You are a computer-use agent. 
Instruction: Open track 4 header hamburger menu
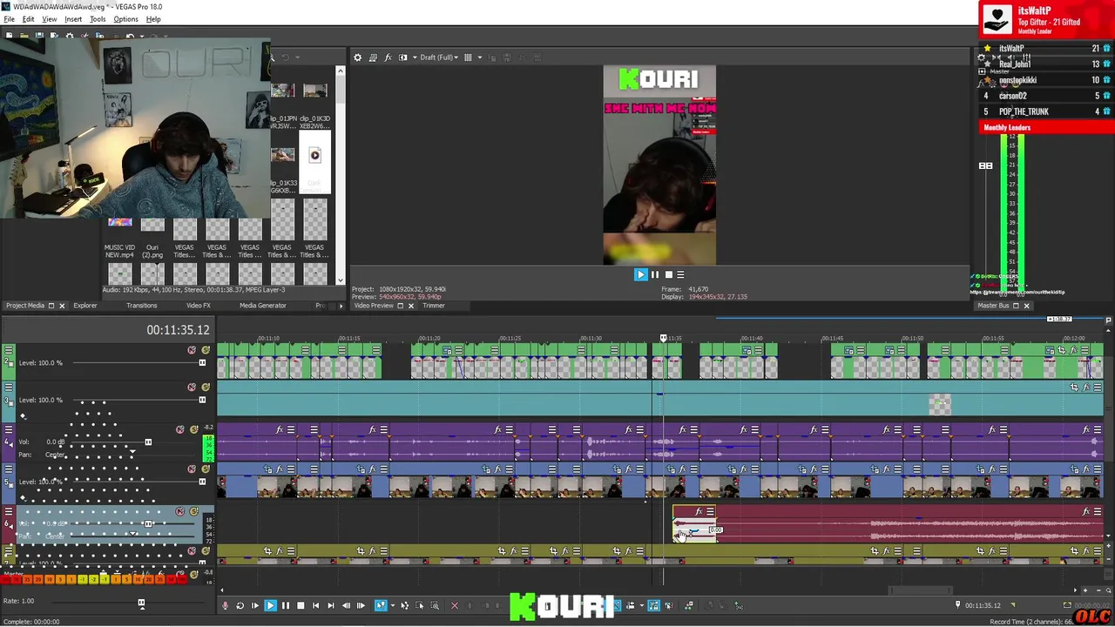9,429
